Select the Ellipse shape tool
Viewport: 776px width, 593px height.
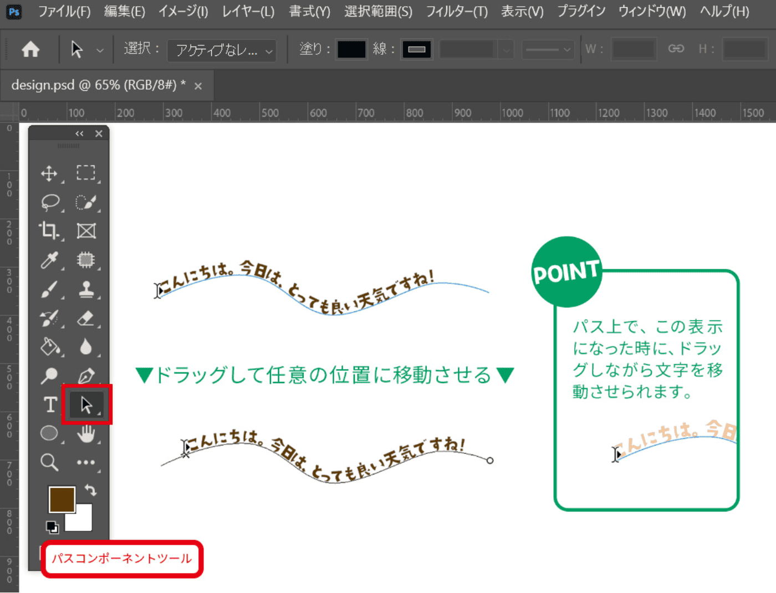[x=49, y=433]
